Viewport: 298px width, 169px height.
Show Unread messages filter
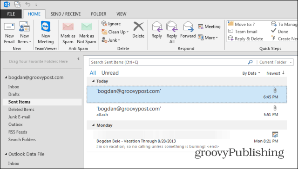[110, 73]
